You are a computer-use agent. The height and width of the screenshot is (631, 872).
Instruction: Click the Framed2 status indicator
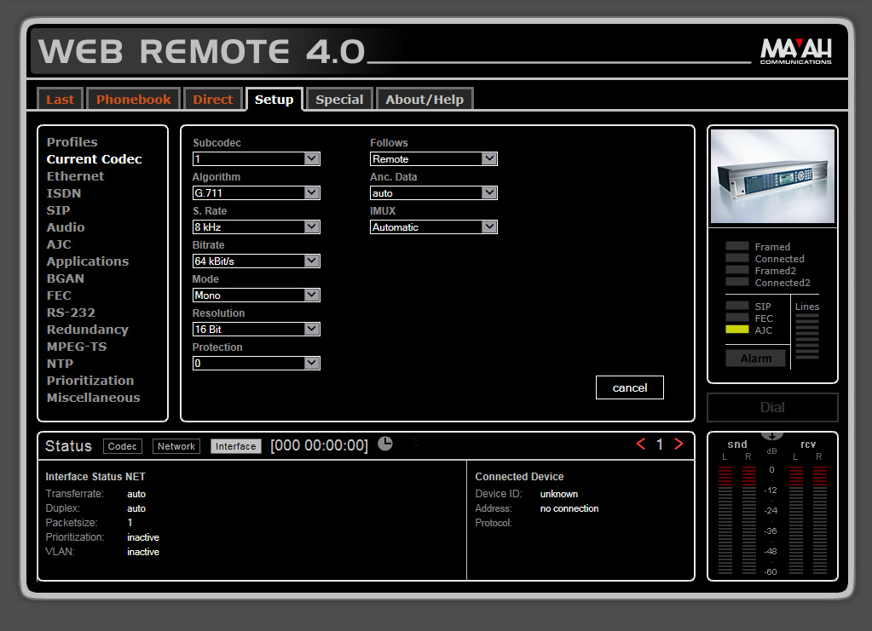point(736,270)
